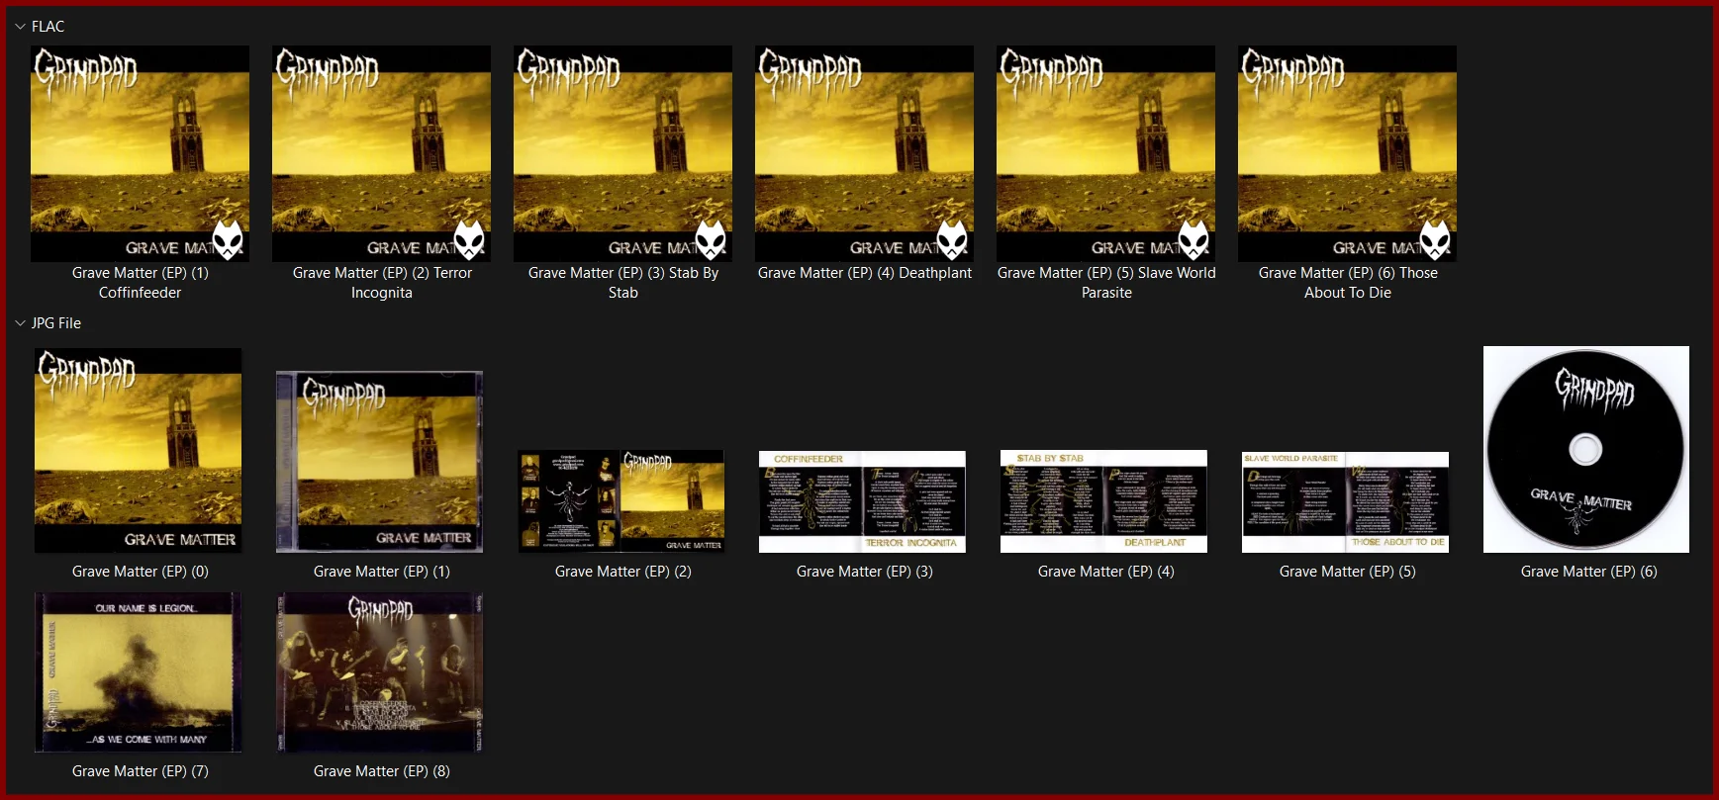The width and height of the screenshot is (1719, 800).
Task: Select the Stab By Stab FLAC thumbnail
Action: (x=622, y=153)
